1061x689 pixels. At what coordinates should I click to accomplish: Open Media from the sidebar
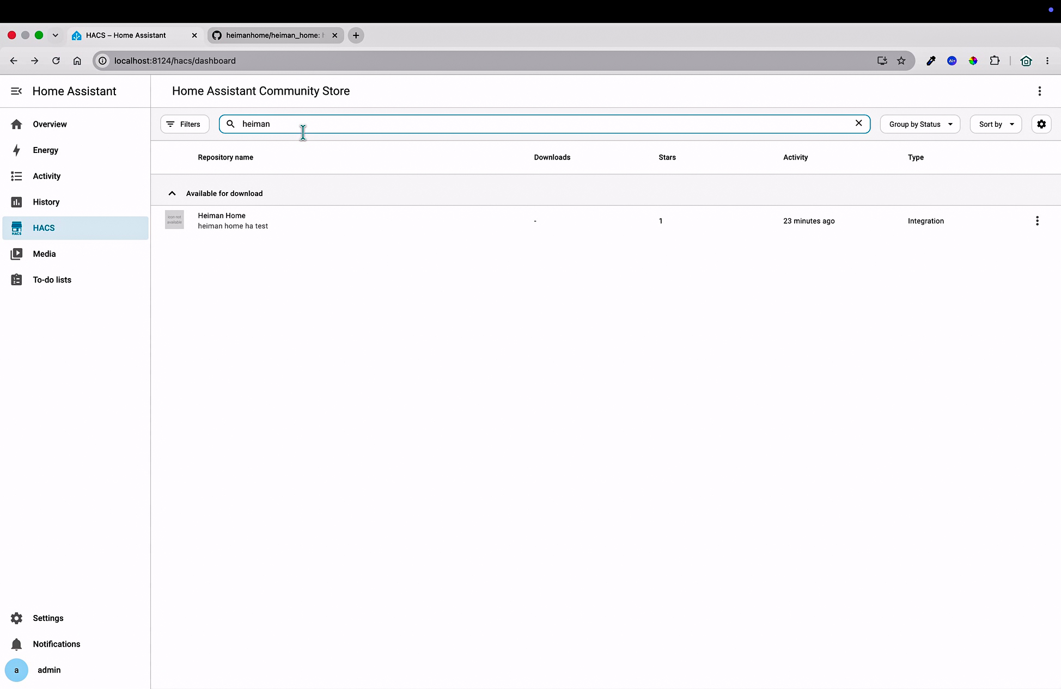point(75,254)
